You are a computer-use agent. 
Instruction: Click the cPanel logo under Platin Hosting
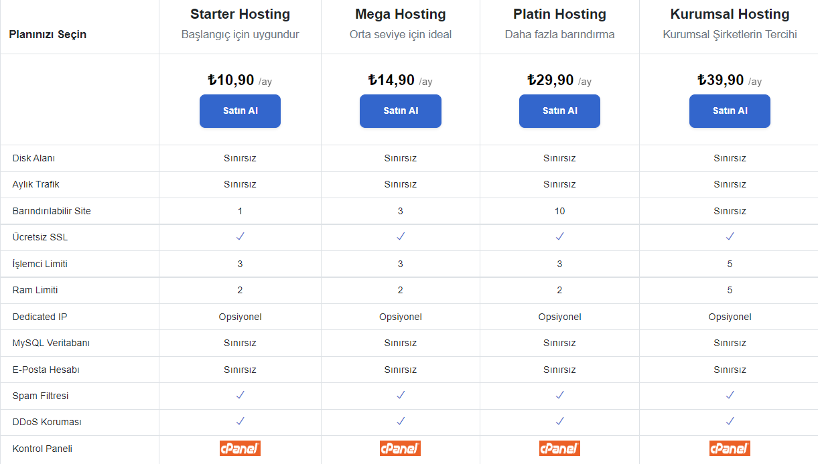coord(559,449)
